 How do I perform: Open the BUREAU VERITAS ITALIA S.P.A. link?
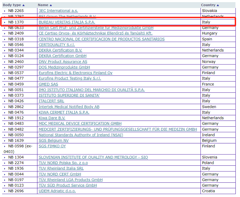67,22
